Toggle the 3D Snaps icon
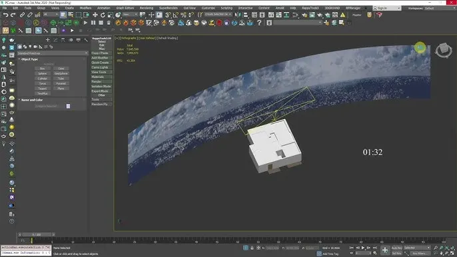 [168, 15]
